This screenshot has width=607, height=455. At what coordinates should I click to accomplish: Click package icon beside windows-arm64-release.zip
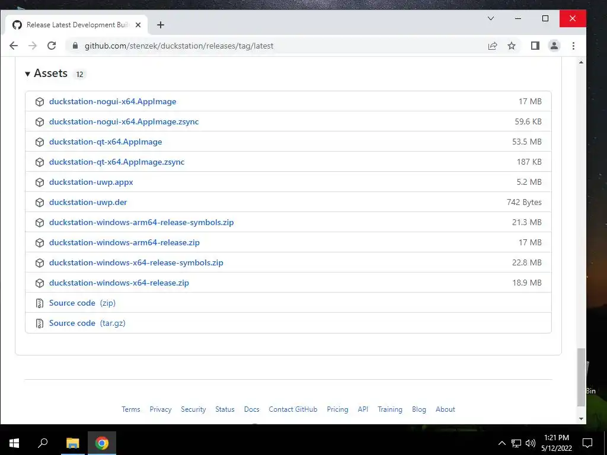[x=40, y=242]
